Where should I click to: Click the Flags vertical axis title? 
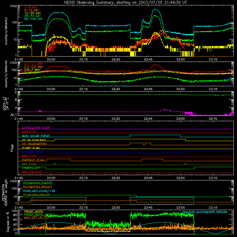click(12, 148)
